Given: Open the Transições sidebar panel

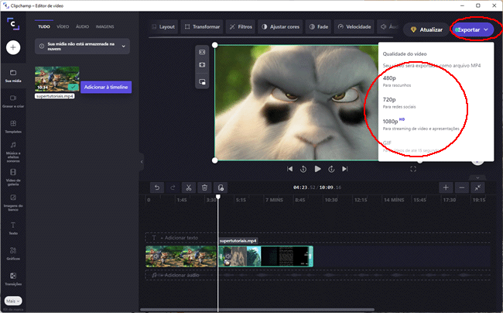Looking at the screenshot, I should 13,279.
